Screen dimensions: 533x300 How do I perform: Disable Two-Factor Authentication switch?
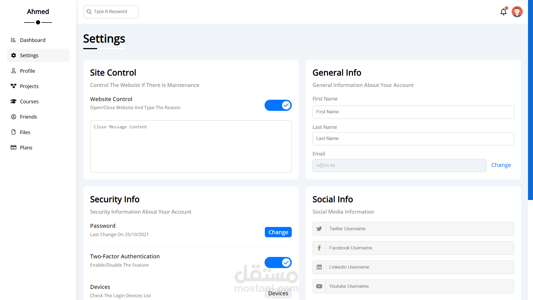278,262
